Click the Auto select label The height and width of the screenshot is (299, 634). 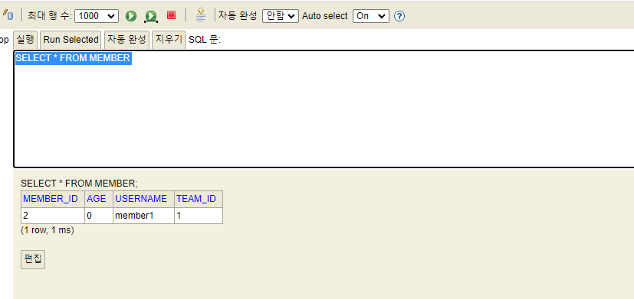(x=325, y=16)
